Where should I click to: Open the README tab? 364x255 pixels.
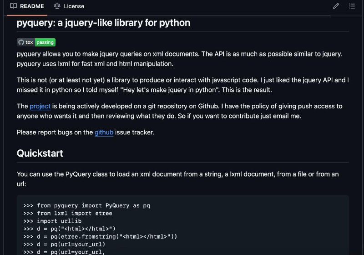coord(27,6)
